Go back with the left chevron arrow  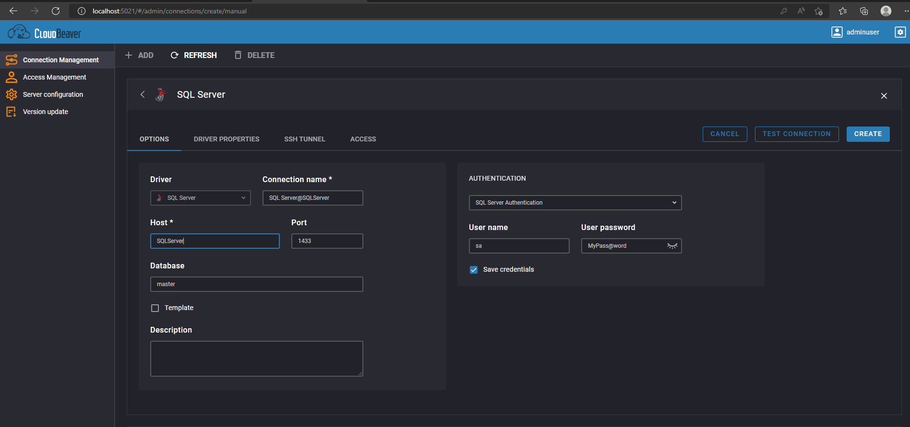coord(143,94)
